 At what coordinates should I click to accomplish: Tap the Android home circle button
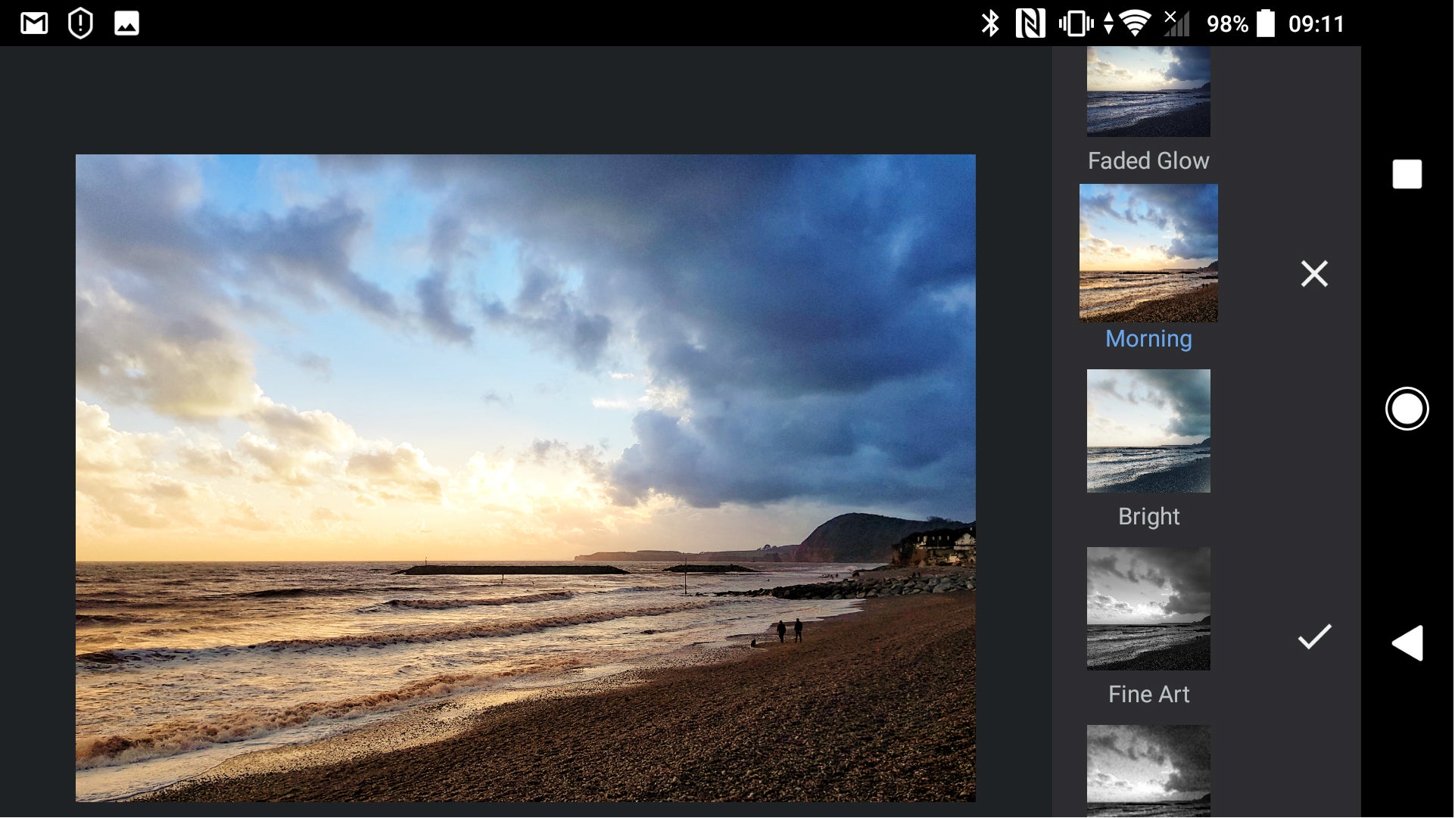pos(1408,409)
